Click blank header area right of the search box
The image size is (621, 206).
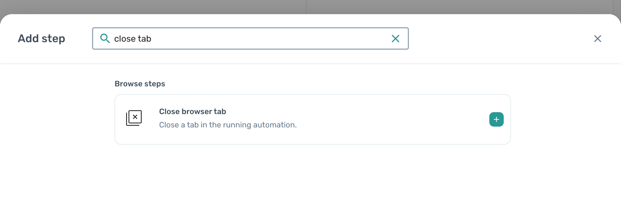499,39
